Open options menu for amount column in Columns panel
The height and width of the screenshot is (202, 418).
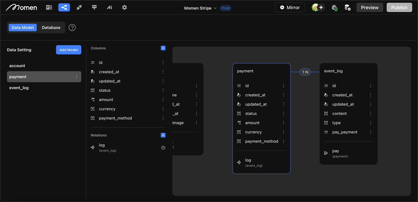click(163, 100)
